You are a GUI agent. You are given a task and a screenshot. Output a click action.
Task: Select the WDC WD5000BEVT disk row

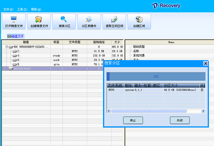coord(62,47)
